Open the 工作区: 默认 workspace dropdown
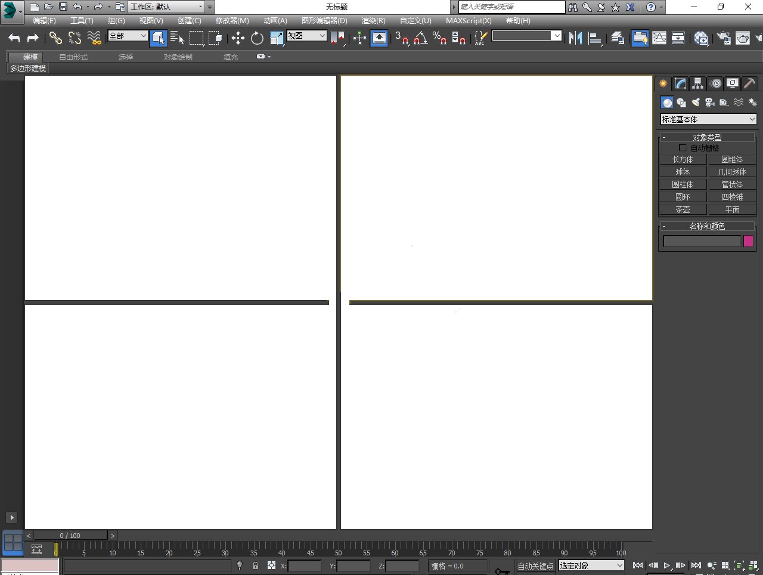Screen dimensions: 763x575 (166, 7)
